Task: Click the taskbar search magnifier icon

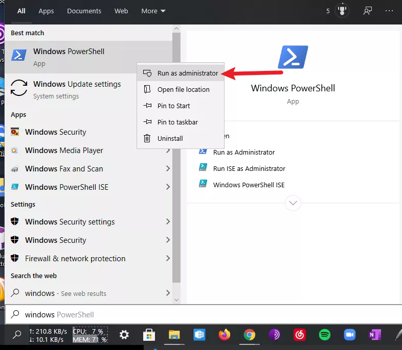Action: click(17, 335)
